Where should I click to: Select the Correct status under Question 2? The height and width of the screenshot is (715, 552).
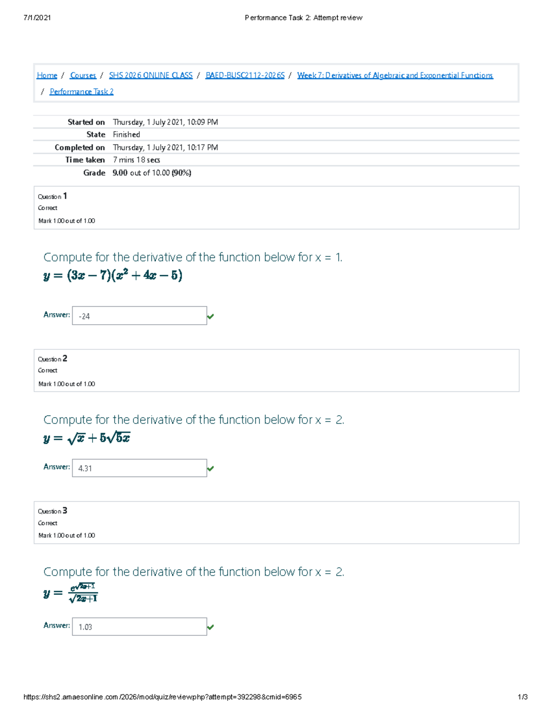pos(47,371)
